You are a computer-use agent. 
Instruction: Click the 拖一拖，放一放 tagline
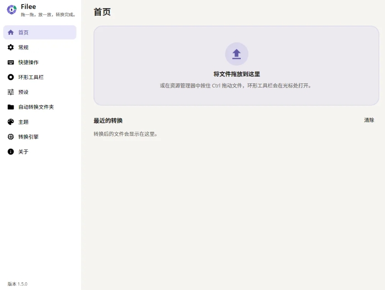pos(48,14)
